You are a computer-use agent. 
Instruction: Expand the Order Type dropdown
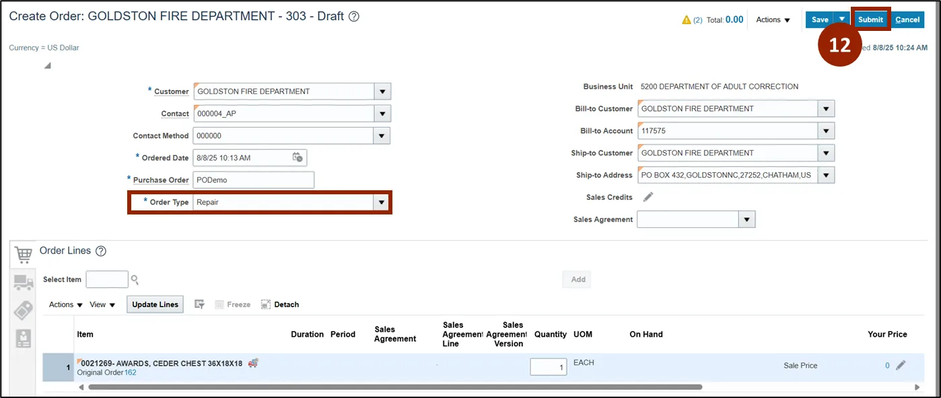382,202
